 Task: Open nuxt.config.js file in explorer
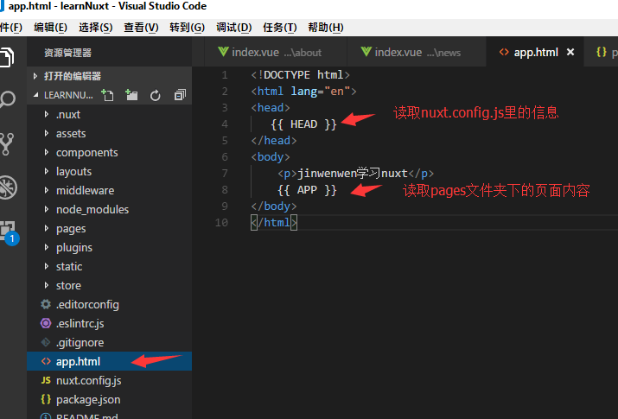click(x=109, y=380)
